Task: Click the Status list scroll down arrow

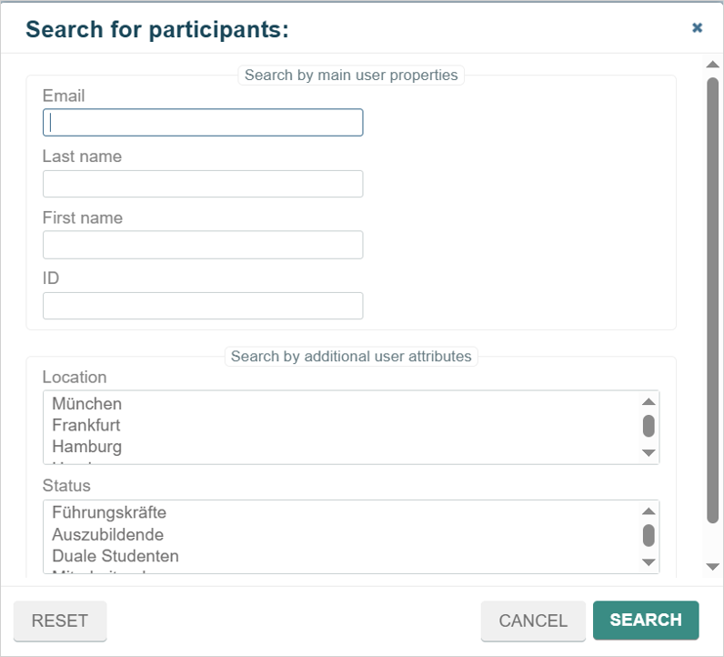Action: pyautogui.click(x=649, y=562)
